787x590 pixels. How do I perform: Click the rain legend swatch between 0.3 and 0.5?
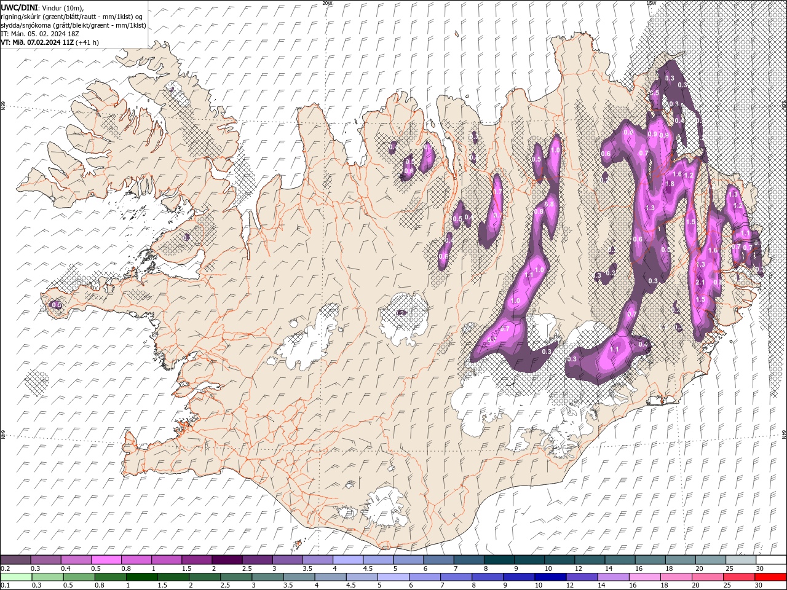[47, 577]
